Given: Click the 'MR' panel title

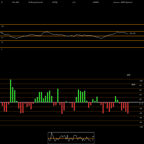Looking at the screenshot, I should [128, 75].
